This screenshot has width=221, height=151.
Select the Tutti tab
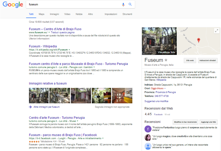coord(31,14)
